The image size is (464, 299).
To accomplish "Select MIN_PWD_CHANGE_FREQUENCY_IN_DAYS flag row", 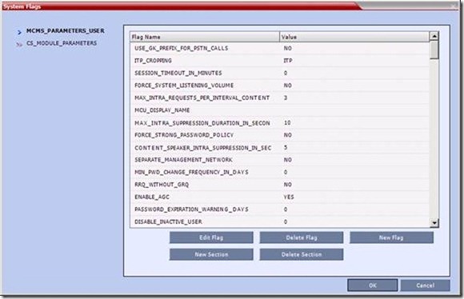I will (x=280, y=173).
